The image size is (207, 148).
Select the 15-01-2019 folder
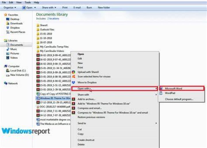coord(44,34)
